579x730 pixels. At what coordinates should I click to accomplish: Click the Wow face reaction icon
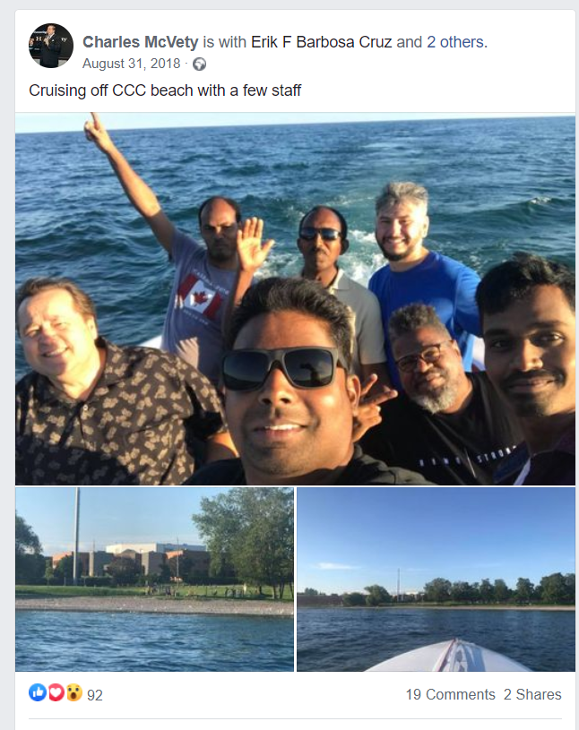click(74, 692)
